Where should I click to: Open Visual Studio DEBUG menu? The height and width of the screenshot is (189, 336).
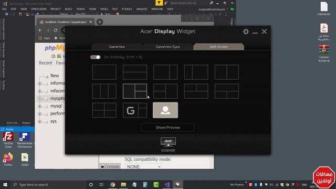(x=80, y=9)
